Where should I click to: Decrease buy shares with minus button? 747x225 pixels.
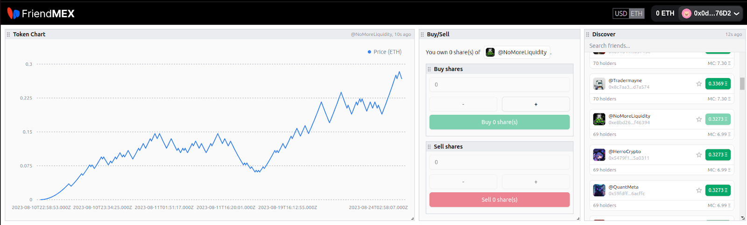463,104
